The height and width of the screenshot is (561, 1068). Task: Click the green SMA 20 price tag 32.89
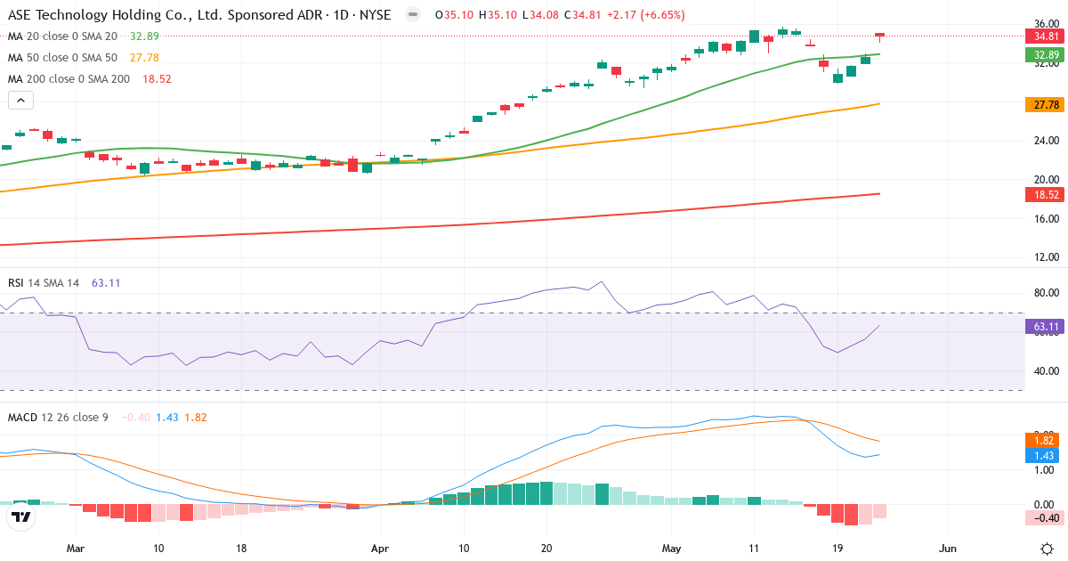coord(1045,54)
